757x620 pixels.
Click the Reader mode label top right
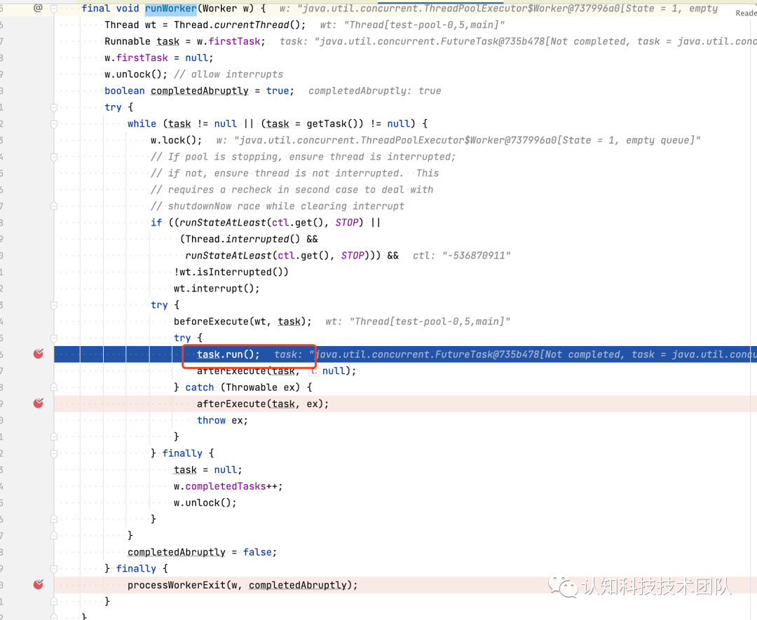[x=745, y=13]
